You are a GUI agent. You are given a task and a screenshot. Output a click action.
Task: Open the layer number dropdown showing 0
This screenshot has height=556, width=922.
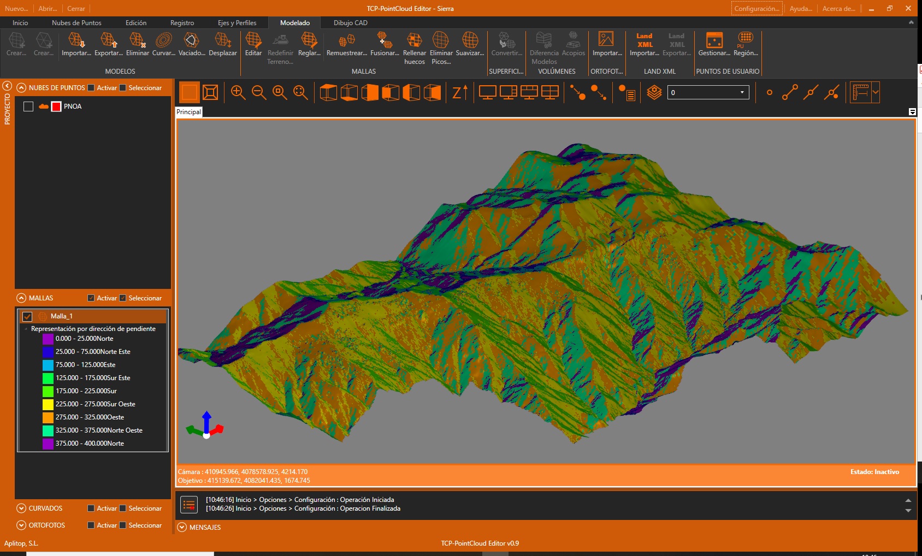click(x=708, y=92)
